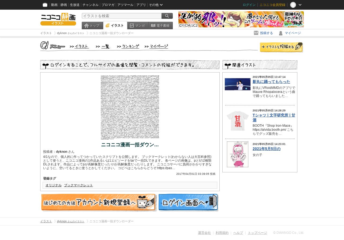Click the ログイン link in header

click(249, 5)
